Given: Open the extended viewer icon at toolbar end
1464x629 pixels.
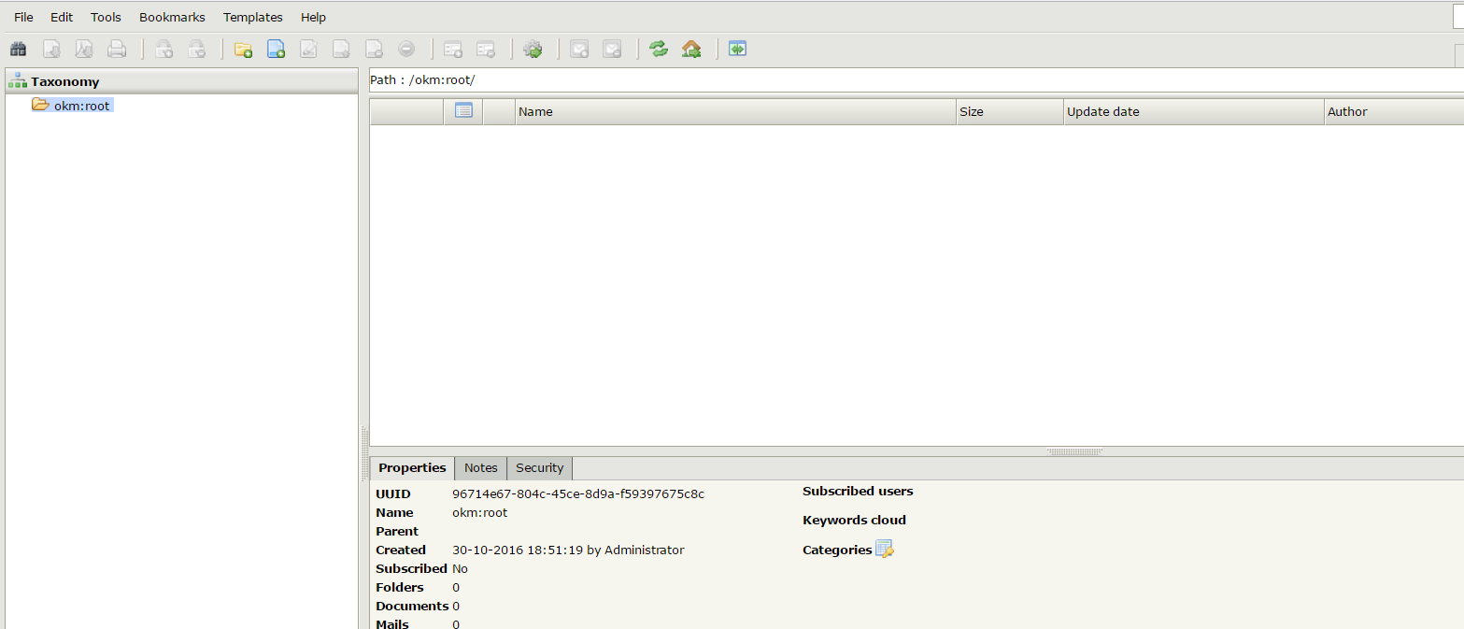Looking at the screenshot, I should pyautogui.click(x=737, y=49).
